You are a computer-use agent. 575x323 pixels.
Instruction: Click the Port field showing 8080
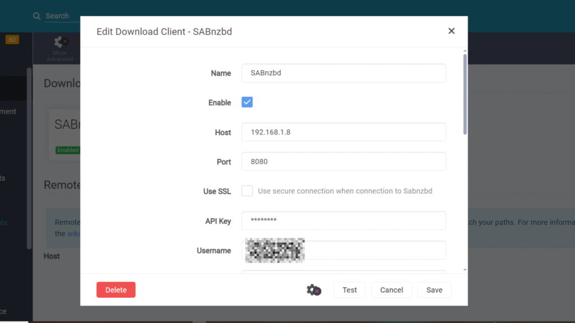(x=344, y=161)
